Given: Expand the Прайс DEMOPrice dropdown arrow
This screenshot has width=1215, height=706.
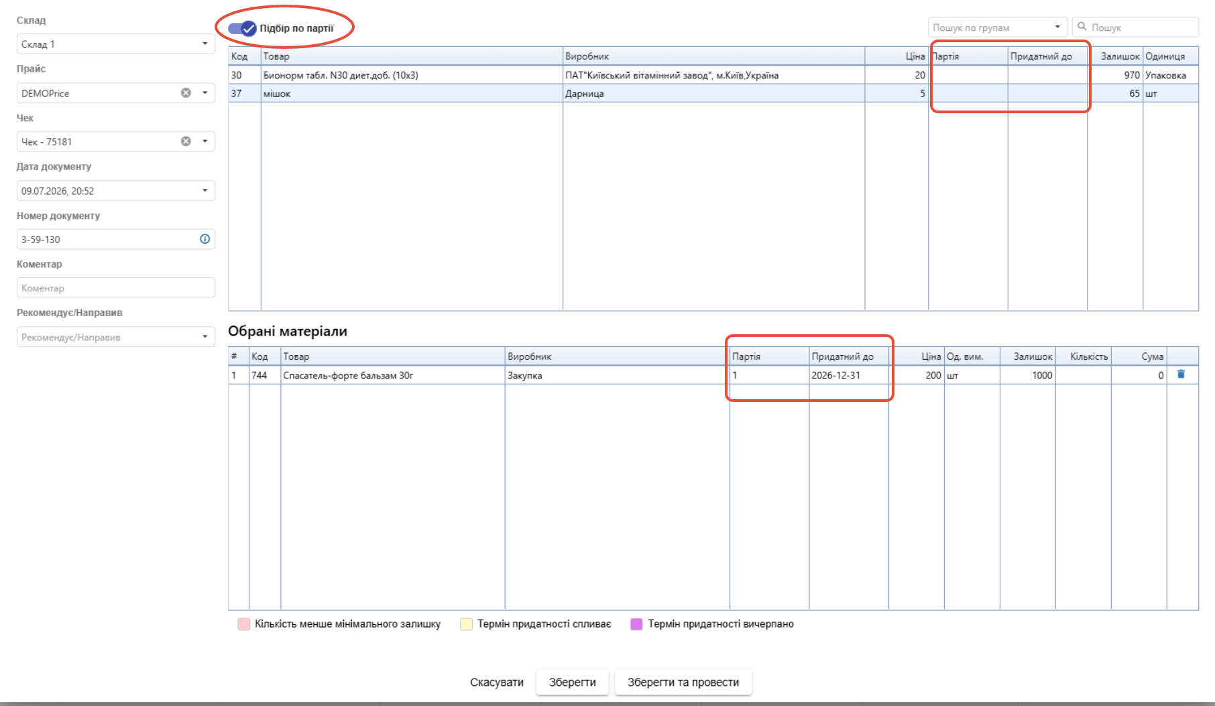Looking at the screenshot, I should (205, 93).
